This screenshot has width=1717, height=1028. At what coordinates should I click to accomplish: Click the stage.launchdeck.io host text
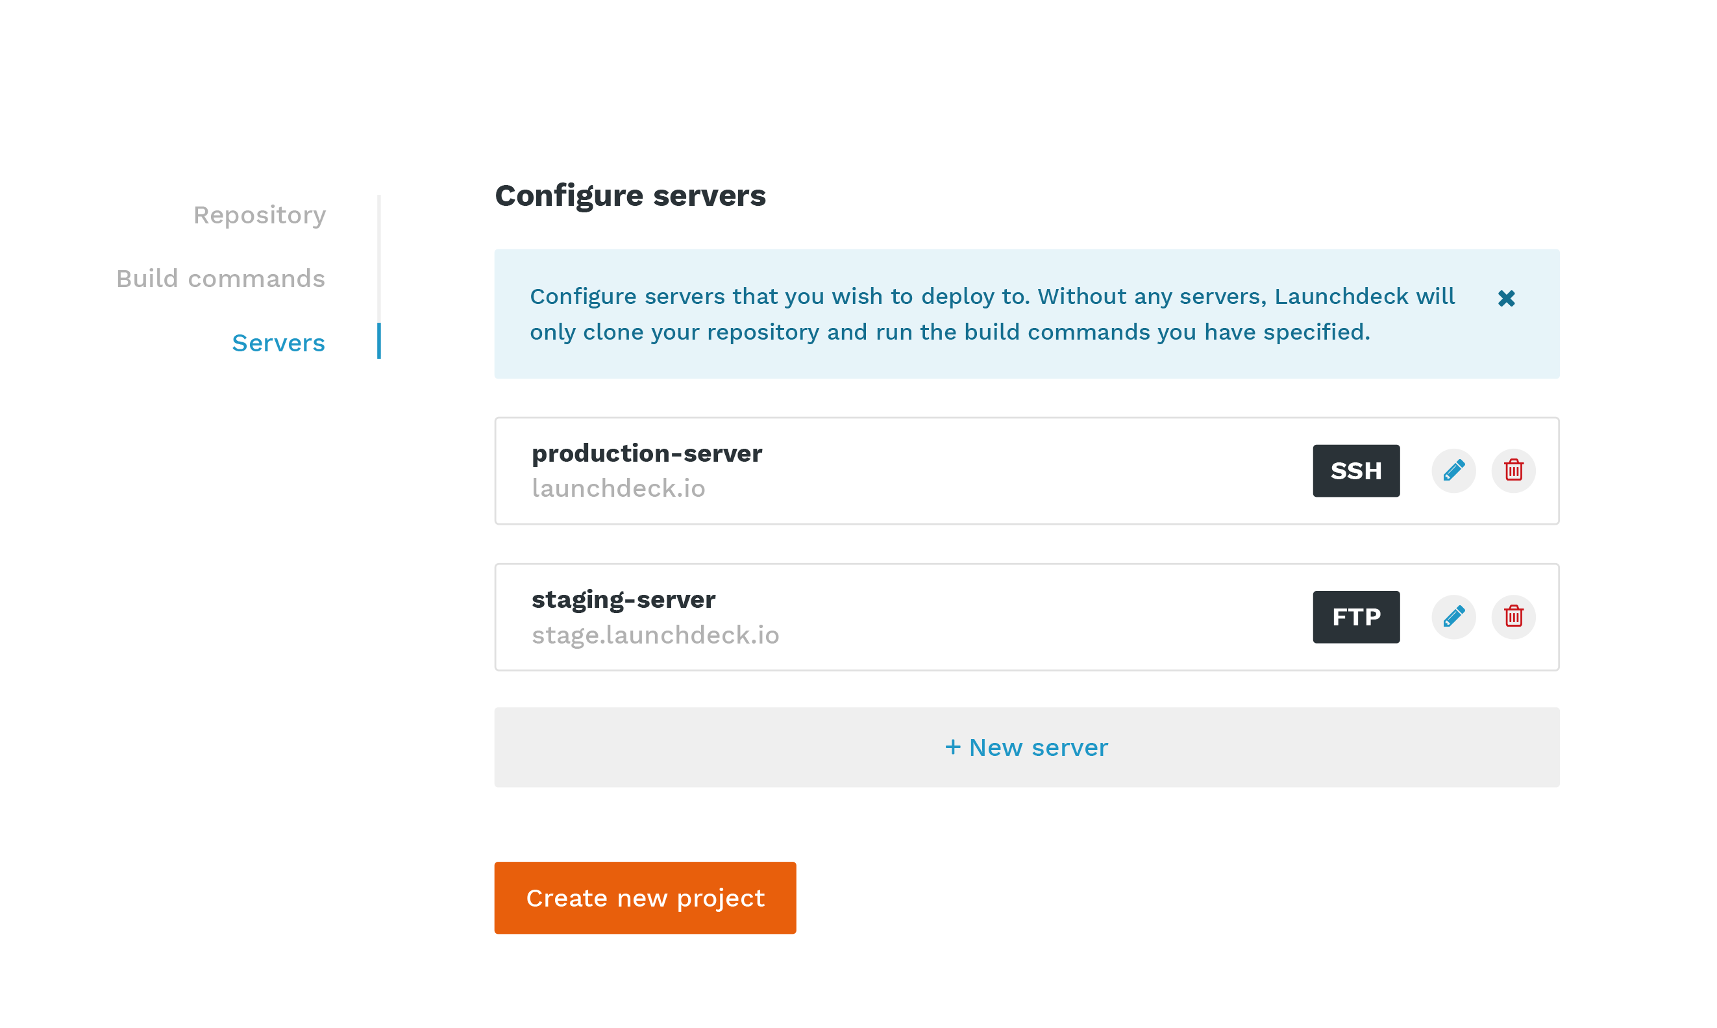655,634
